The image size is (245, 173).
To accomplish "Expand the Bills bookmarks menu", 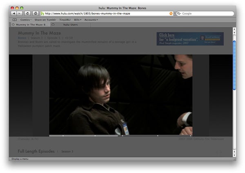I will (x=78, y=20).
